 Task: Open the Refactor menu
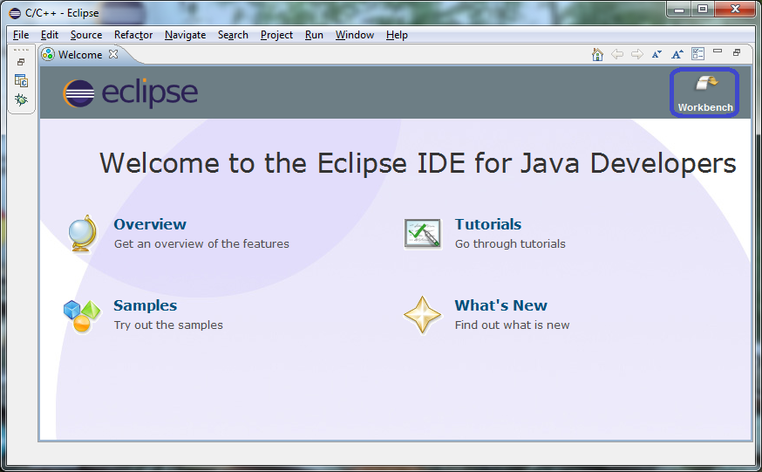coord(133,35)
